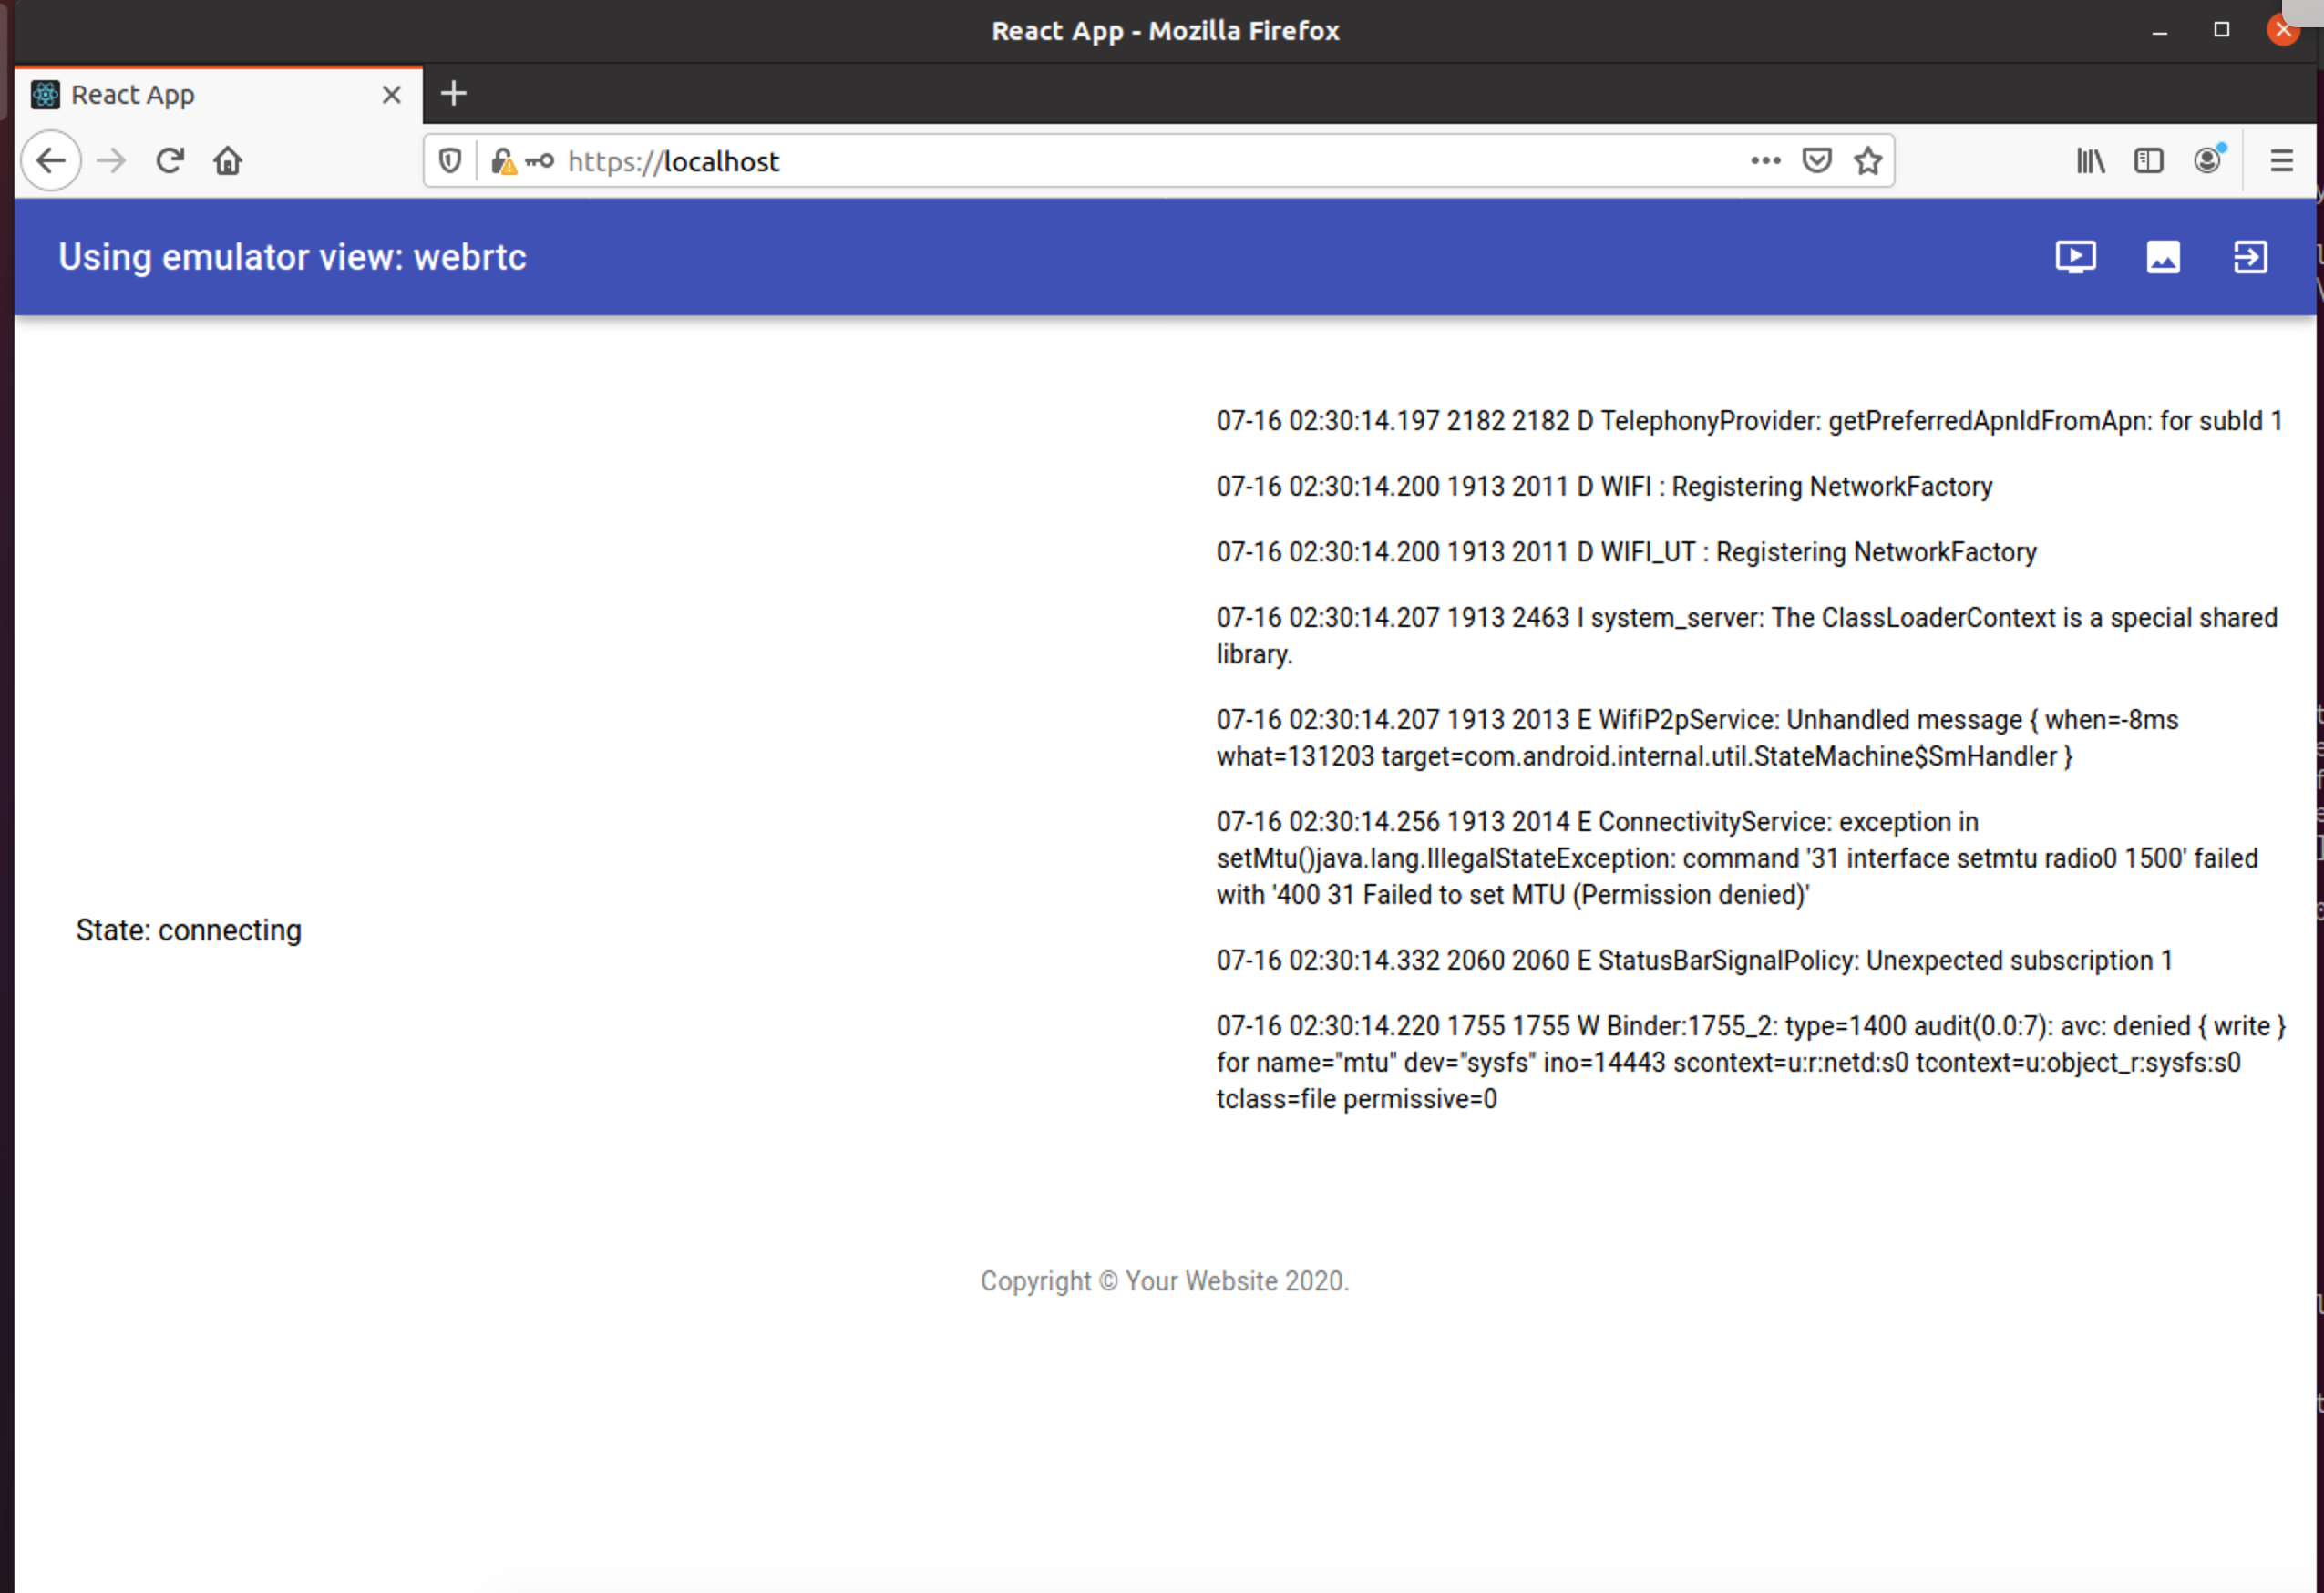The image size is (2324, 1593).
Task: Click the reload page button
Action: (169, 160)
